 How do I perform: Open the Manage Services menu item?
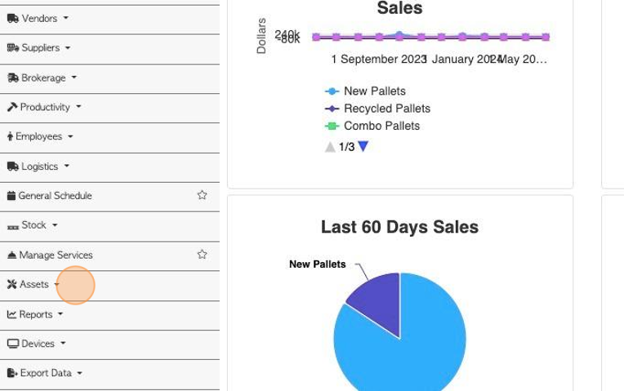click(56, 255)
